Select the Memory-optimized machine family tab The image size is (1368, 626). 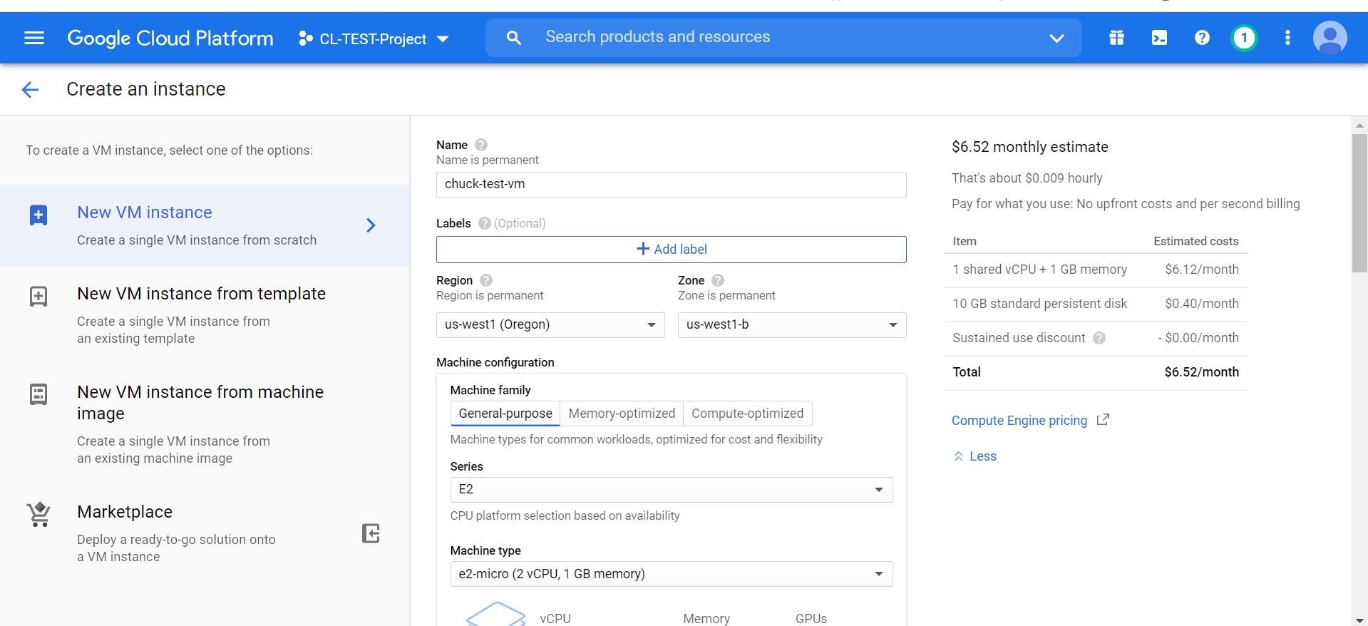622,414
